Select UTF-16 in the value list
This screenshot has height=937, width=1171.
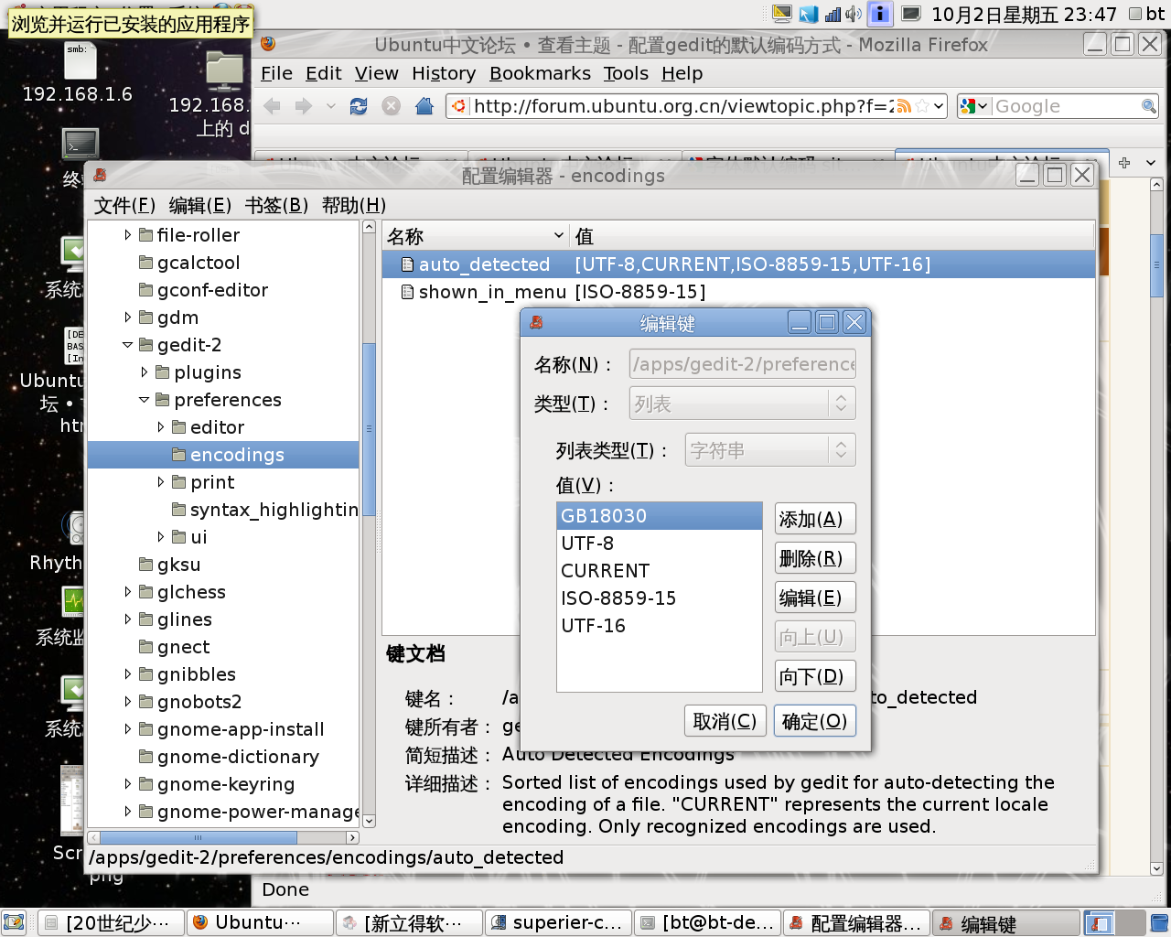click(x=659, y=626)
